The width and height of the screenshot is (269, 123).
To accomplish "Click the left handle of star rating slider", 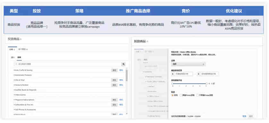I will point(172,84).
